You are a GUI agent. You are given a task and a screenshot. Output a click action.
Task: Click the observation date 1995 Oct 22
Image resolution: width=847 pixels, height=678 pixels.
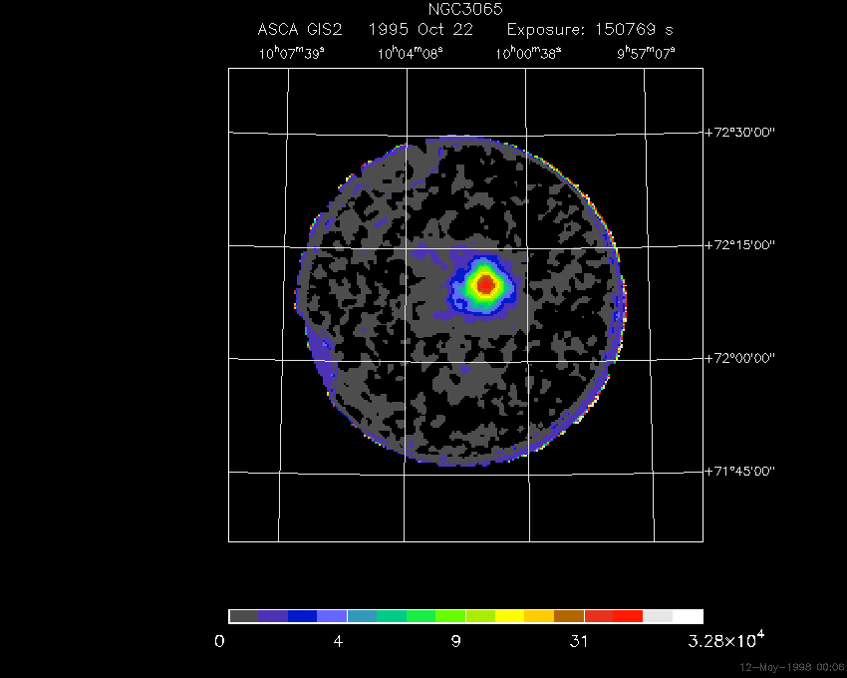point(421,29)
